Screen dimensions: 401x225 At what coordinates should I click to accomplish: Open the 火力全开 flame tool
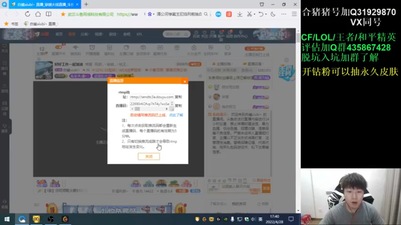point(194,50)
